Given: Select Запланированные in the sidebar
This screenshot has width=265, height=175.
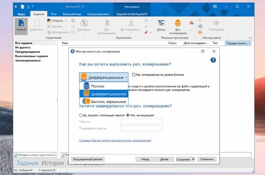Looking at the screenshot, I should click(28, 60).
